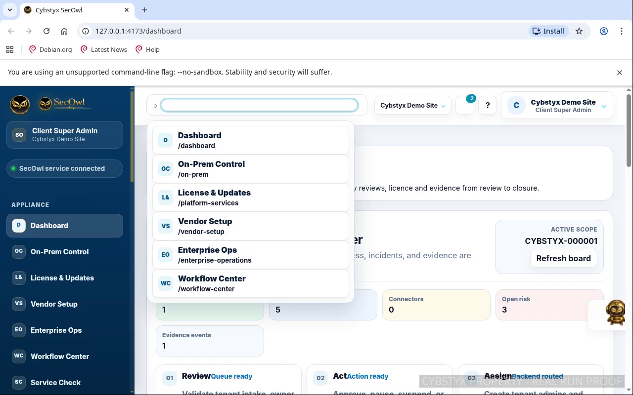This screenshot has height=395, width=633.
Task: Click the OC badge in On-Prem Control search result
Action: [x=166, y=169]
